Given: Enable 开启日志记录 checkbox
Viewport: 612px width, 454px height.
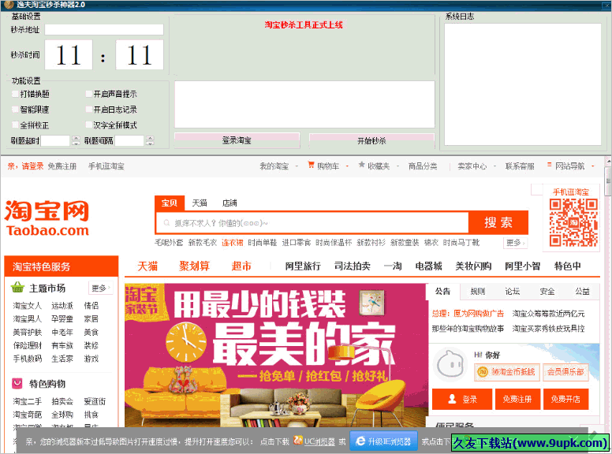Looking at the screenshot, I should [x=88, y=110].
